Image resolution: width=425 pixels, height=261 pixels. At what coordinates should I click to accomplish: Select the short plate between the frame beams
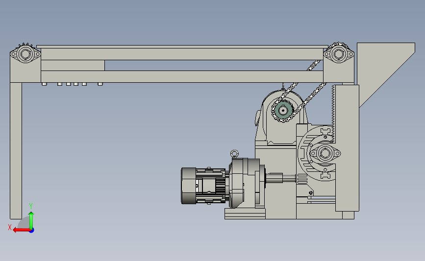tap(73, 66)
